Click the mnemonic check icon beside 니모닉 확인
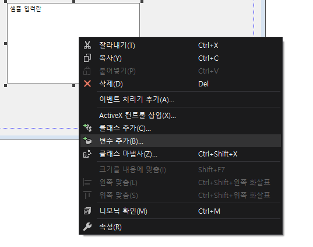Image resolution: width=313 pixels, height=247 pixels. [x=87, y=211]
